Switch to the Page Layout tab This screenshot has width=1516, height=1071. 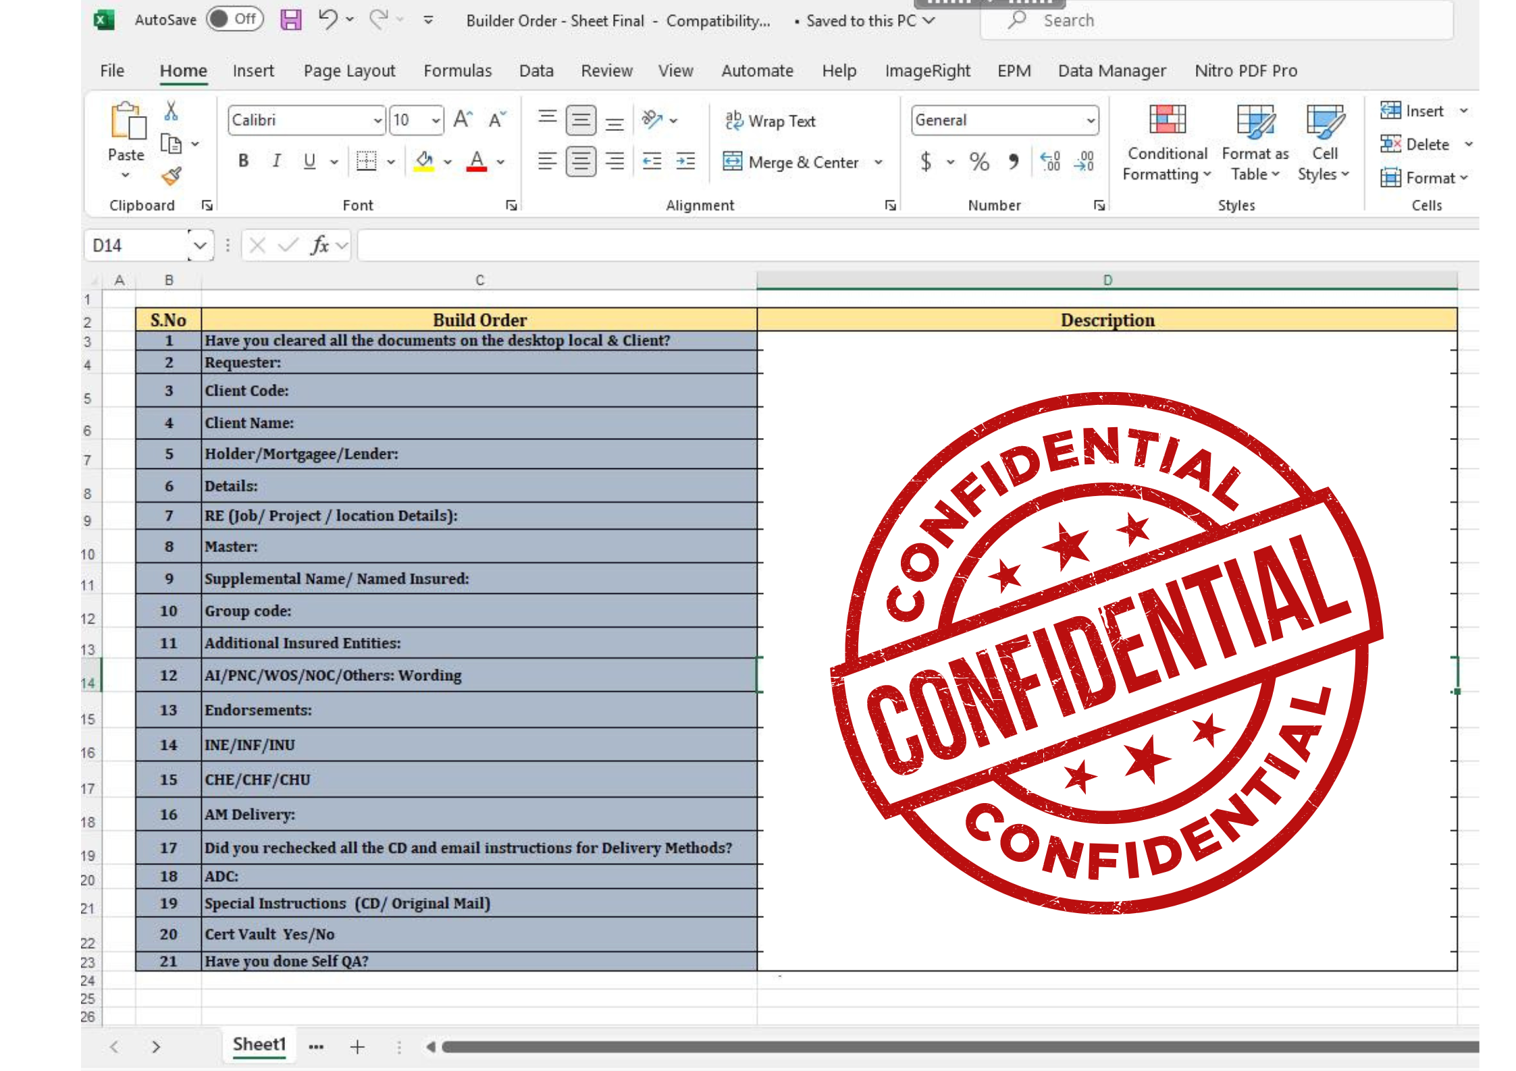[349, 71]
